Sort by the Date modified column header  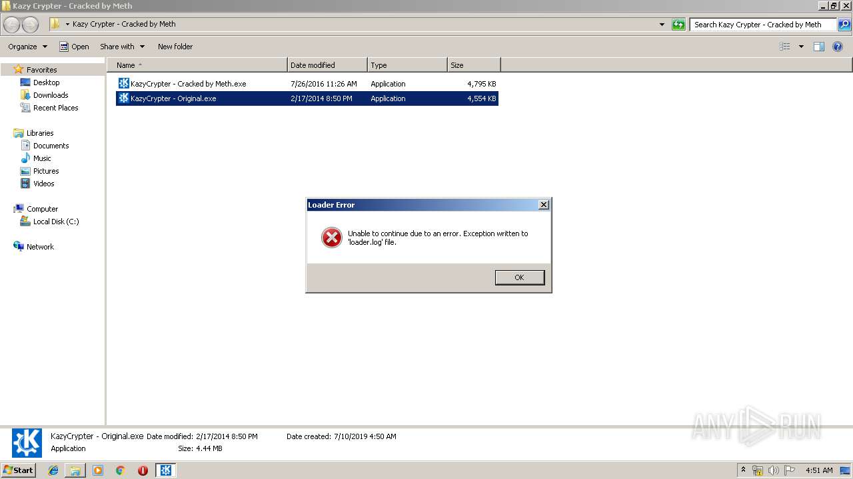click(327, 65)
